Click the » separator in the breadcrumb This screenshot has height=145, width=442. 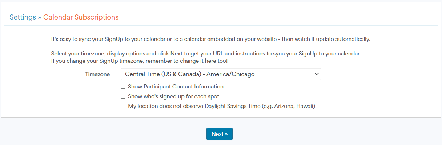[x=40, y=17]
